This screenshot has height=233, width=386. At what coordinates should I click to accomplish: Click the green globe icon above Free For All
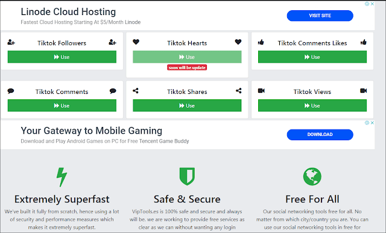tap(312, 176)
